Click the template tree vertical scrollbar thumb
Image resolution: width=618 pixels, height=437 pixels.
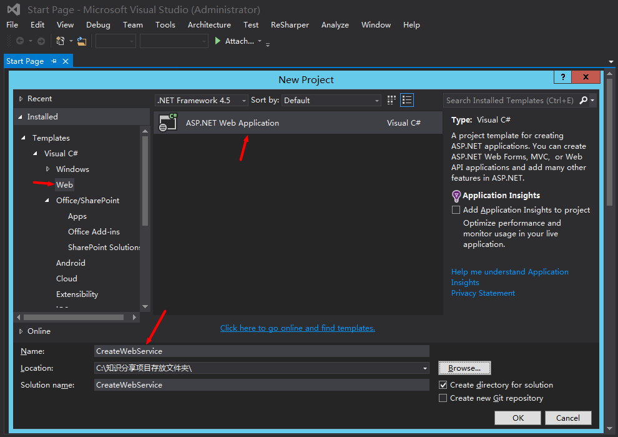pos(145,181)
